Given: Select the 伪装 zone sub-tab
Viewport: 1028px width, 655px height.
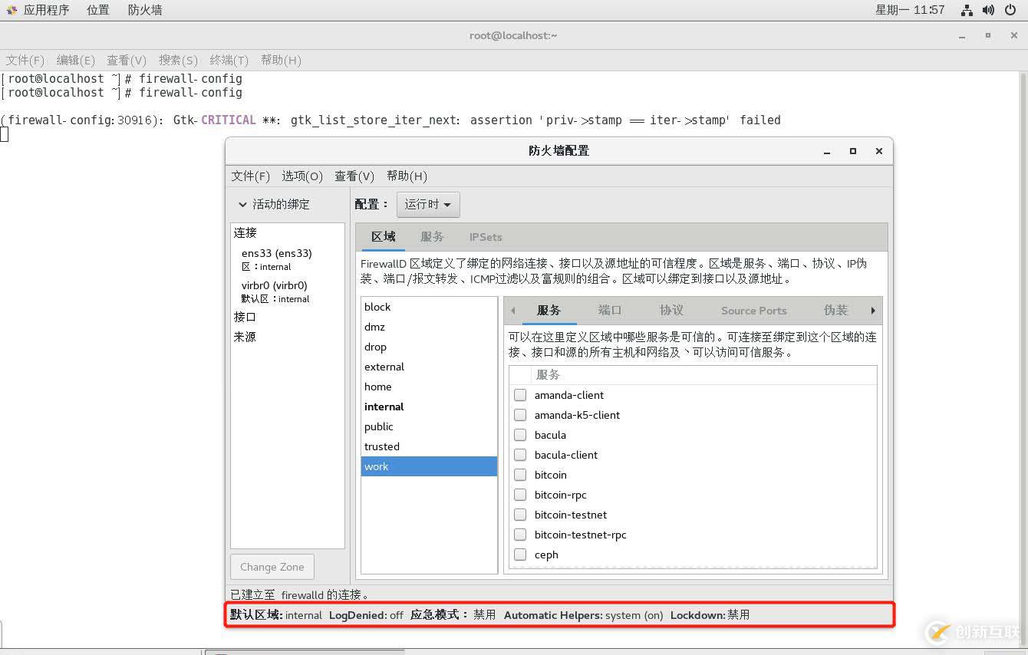Looking at the screenshot, I should click(x=835, y=310).
